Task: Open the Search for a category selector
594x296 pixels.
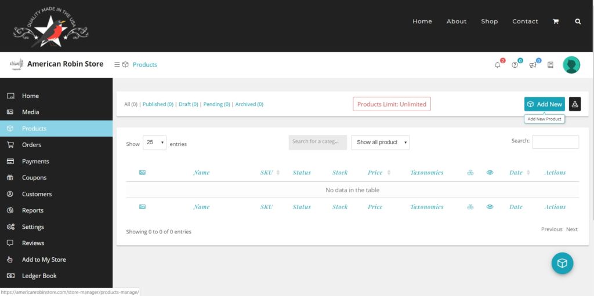Action: 317,142
